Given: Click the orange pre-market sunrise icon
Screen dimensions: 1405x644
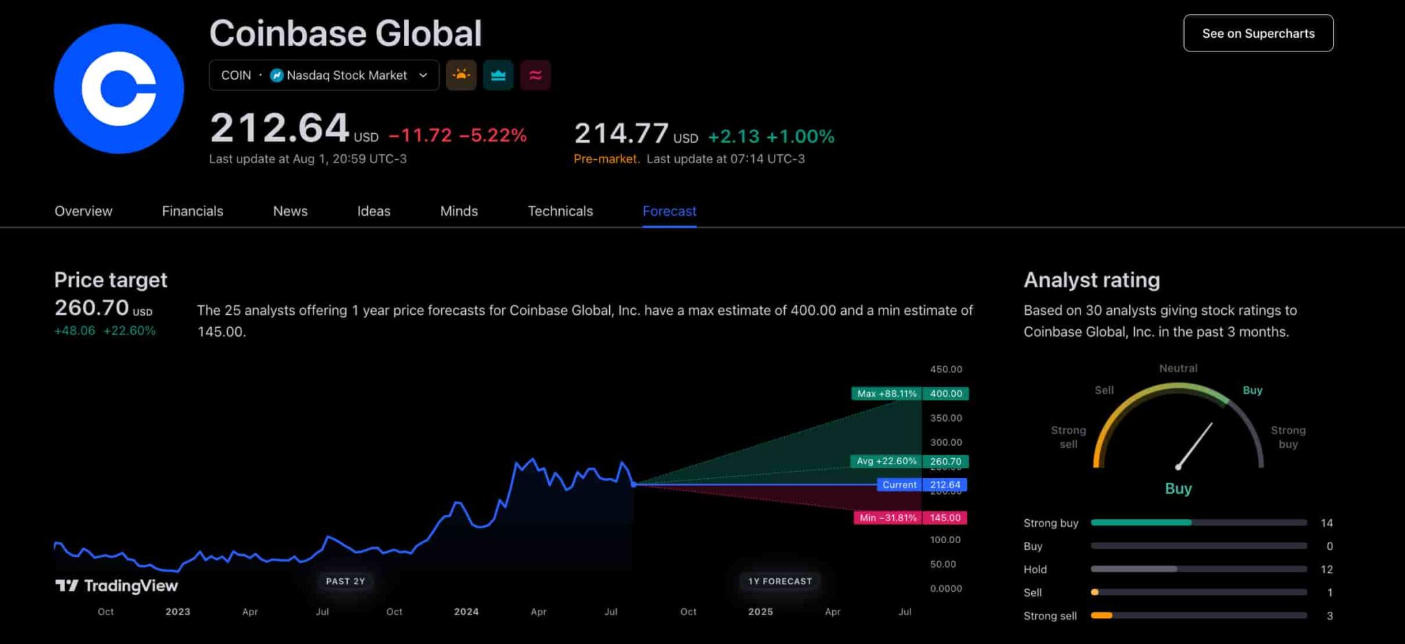Looking at the screenshot, I should [x=461, y=75].
